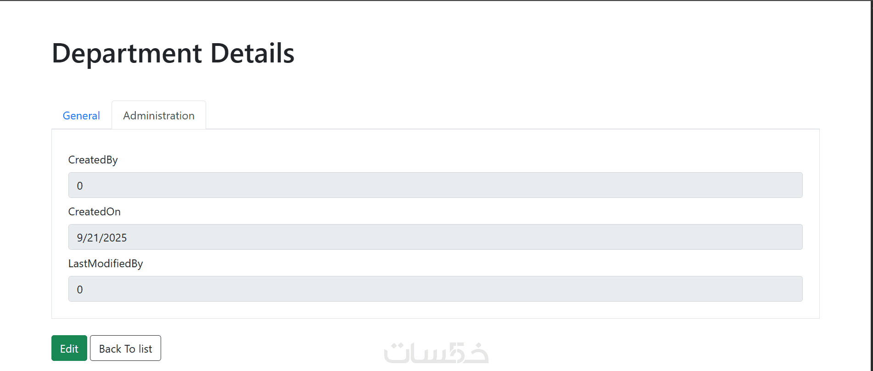Click the LastModifiedBy input field

[x=435, y=289]
